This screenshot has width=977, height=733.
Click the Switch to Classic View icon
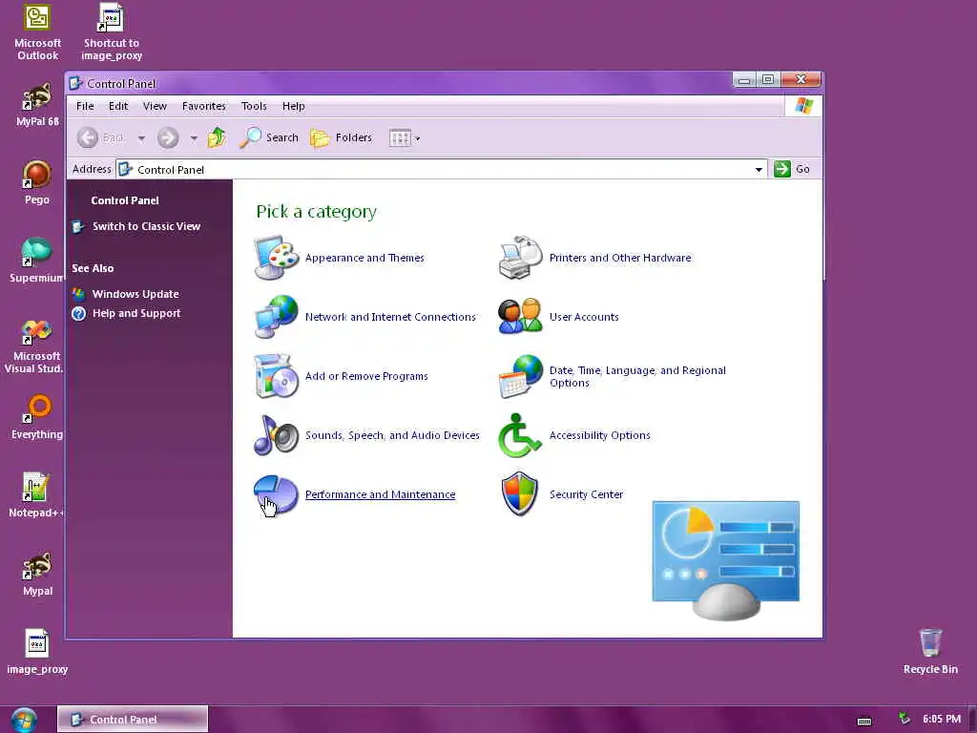(x=78, y=226)
